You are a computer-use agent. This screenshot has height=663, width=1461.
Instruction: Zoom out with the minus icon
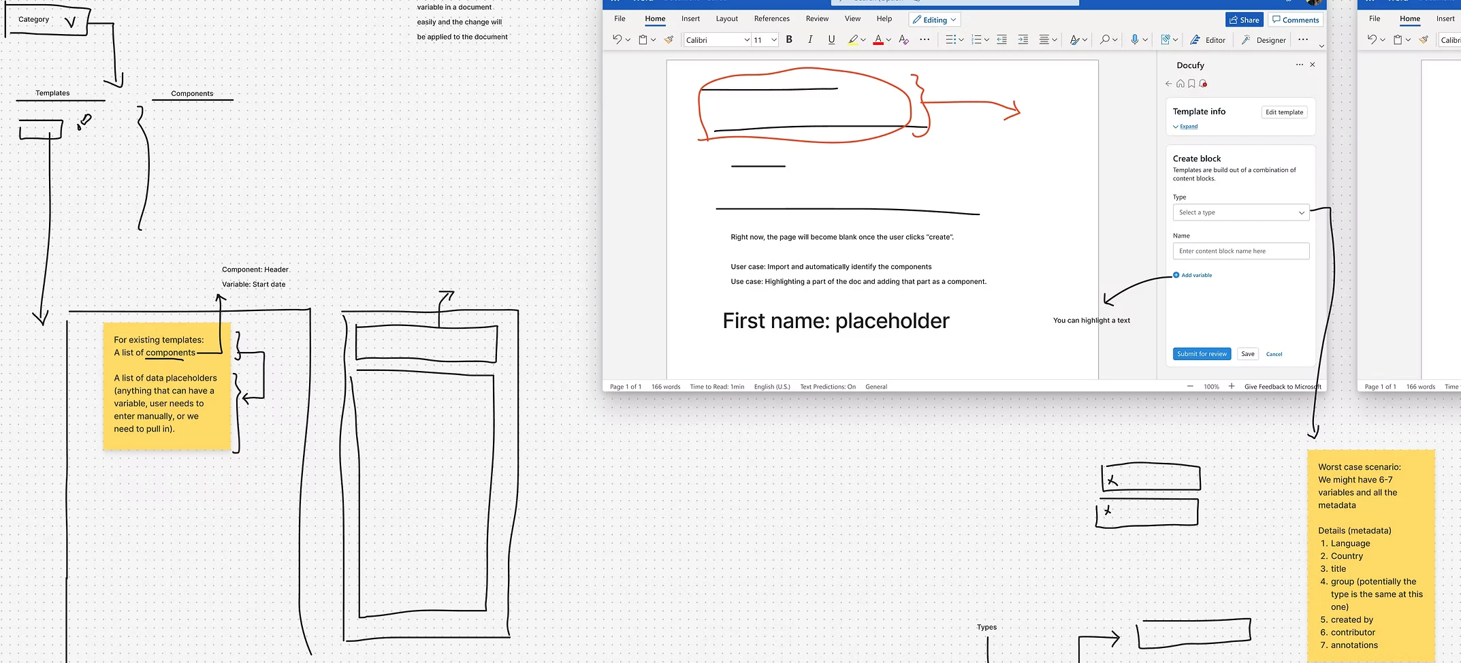pyautogui.click(x=1190, y=386)
